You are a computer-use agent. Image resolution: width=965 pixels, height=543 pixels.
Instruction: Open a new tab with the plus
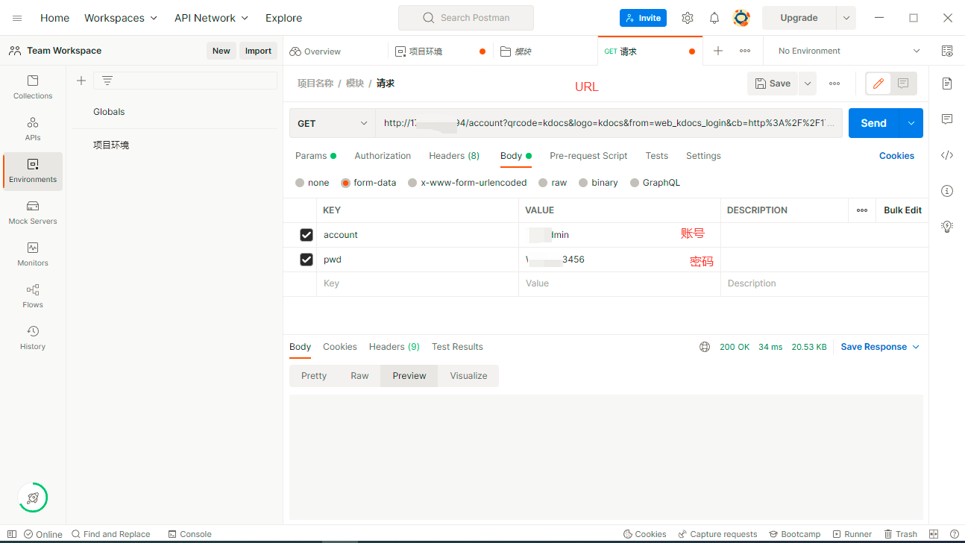coord(718,51)
